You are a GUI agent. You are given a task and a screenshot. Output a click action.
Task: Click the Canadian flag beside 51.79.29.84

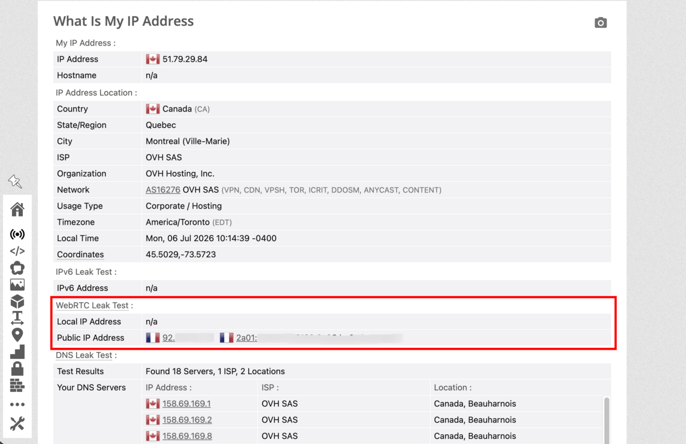click(x=153, y=59)
